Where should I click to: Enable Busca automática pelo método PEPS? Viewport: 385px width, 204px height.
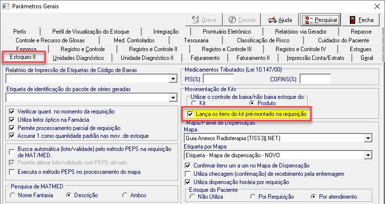coord(12,152)
